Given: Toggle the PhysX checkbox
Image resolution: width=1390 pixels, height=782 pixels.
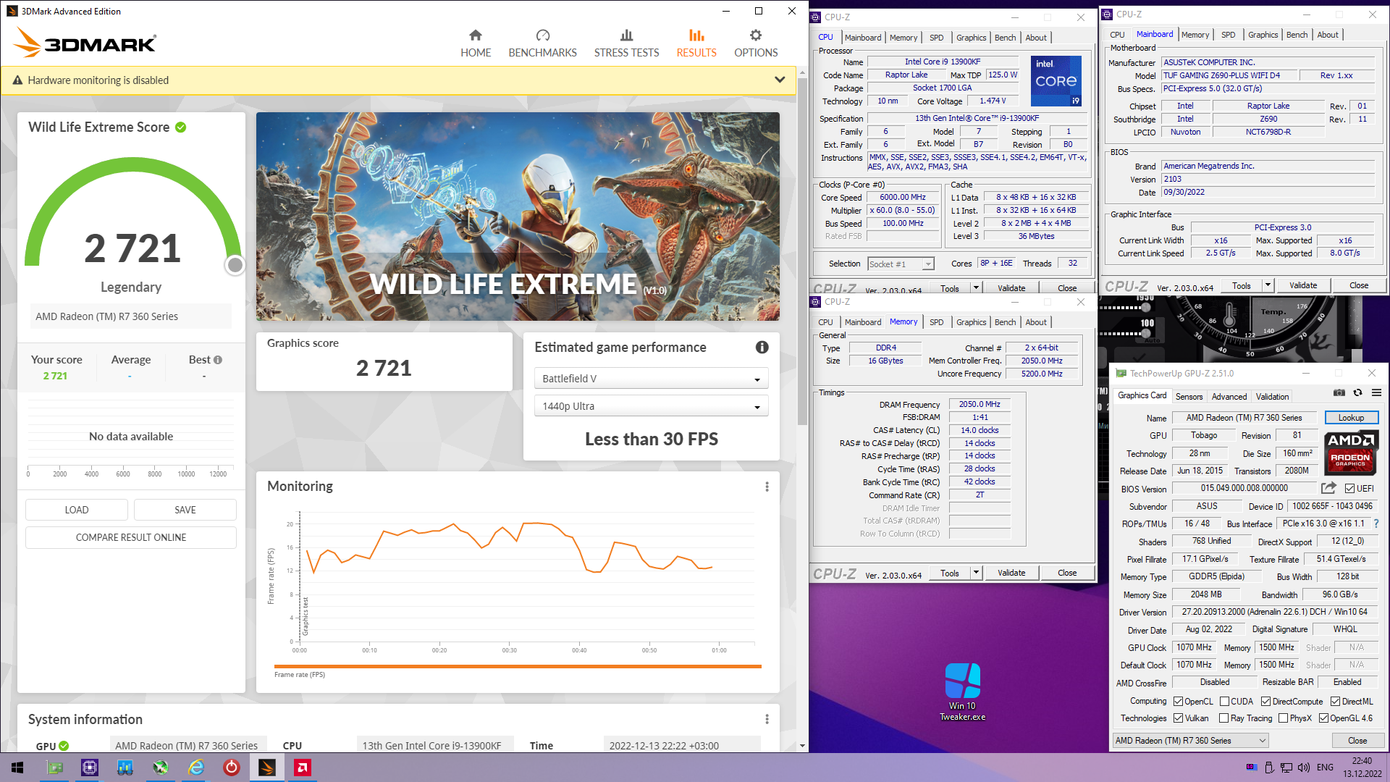Looking at the screenshot, I should click(1283, 718).
